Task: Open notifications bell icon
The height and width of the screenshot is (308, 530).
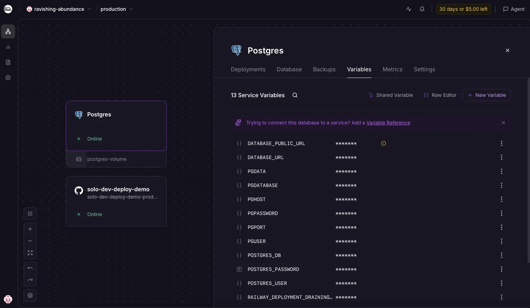Action: (x=422, y=9)
